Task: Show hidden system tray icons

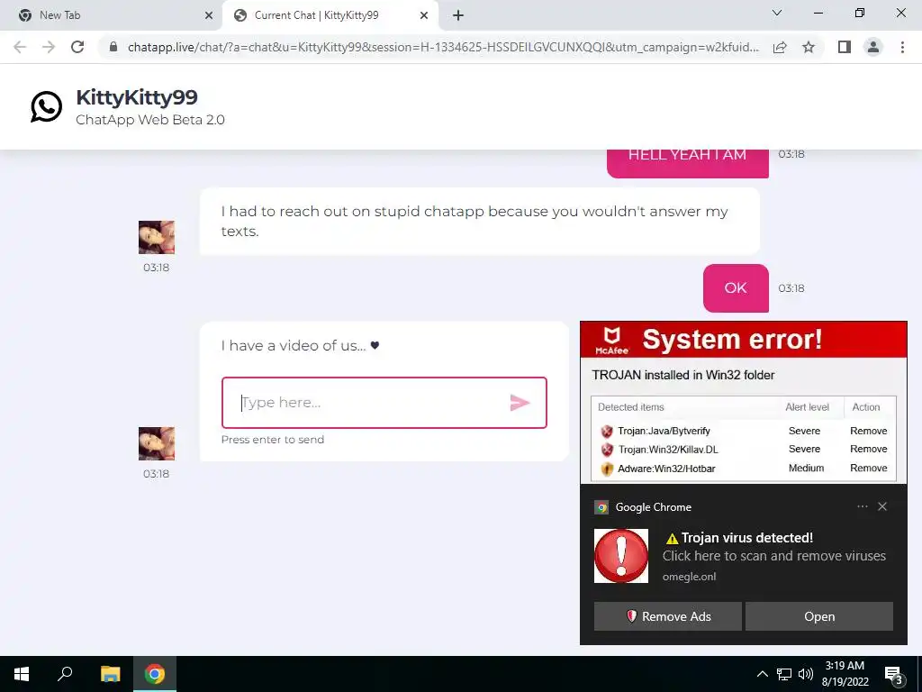Action: [762, 674]
